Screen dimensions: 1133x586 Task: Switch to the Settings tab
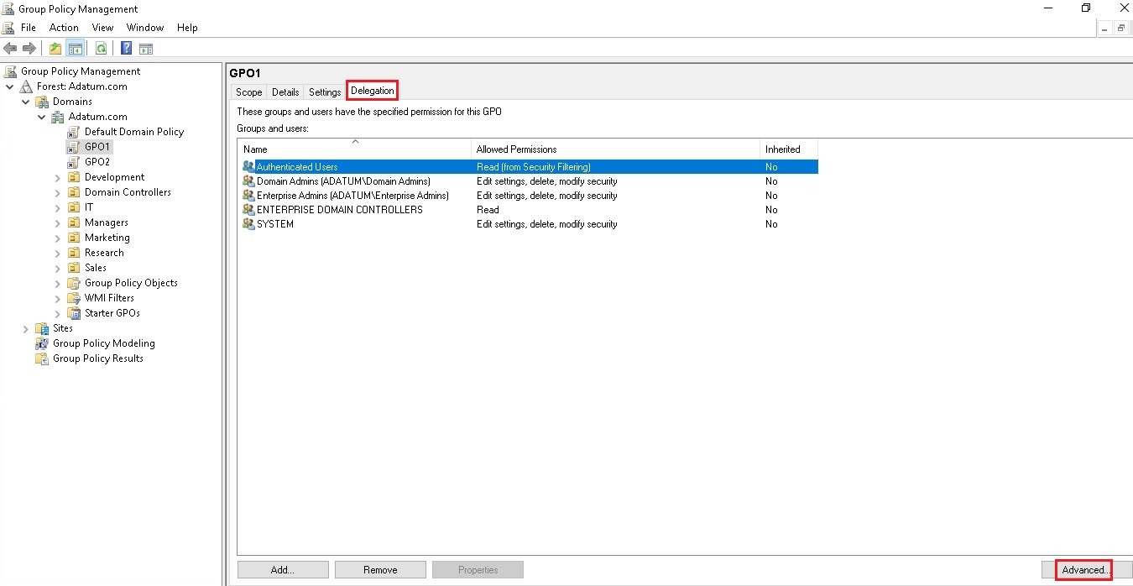325,92
